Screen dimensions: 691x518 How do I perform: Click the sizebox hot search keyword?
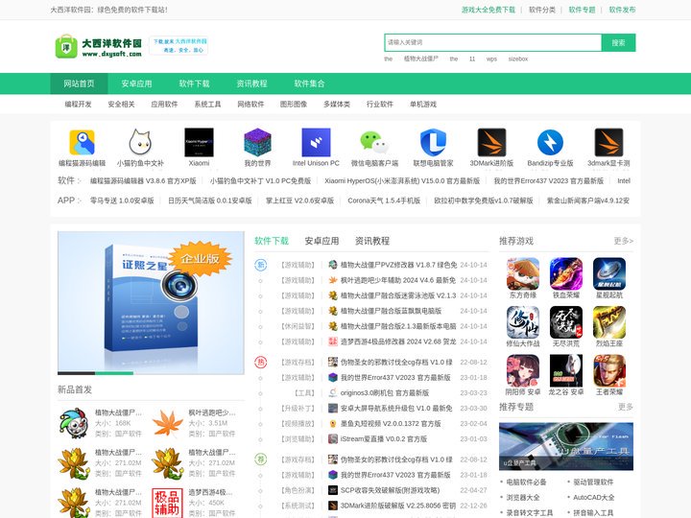[x=518, y=59]
